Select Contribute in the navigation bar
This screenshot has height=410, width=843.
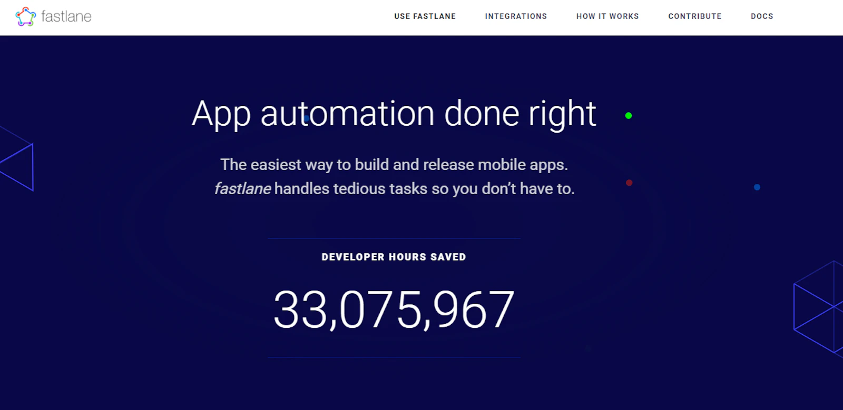click(695, 16)
